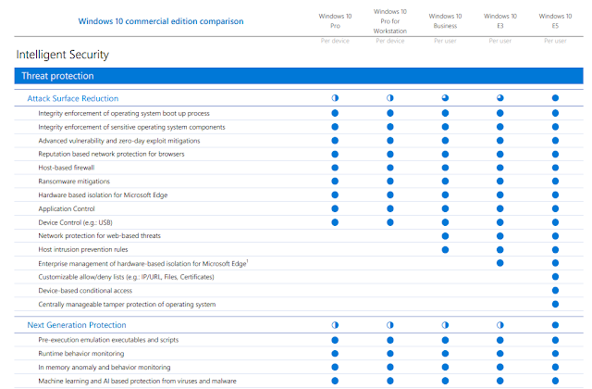The height and width of the screenshot is (389, 592).
Task: Click E3 dot for Network protection for web-based threats
Action: pos(499,236)
